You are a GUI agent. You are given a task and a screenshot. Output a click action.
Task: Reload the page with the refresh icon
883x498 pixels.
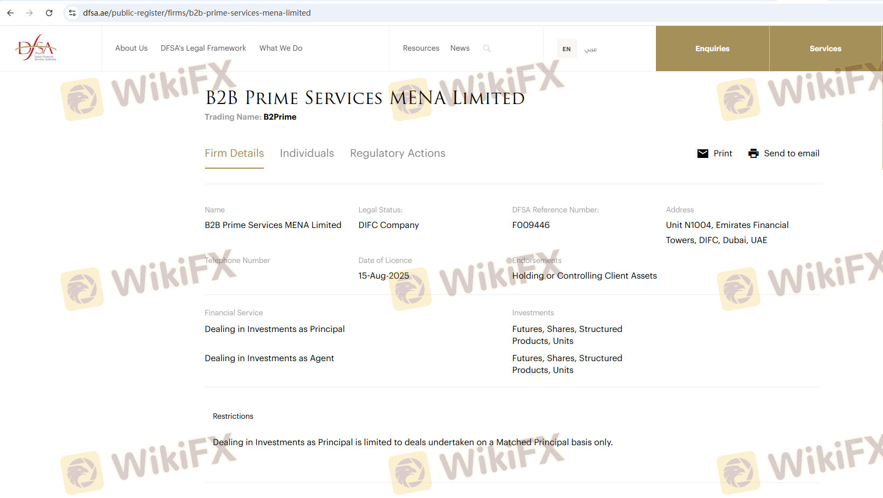(x=49, y=13)
